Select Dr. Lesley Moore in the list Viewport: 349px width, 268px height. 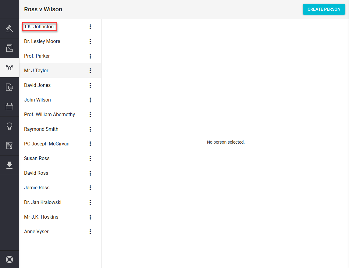pos(42,41)
